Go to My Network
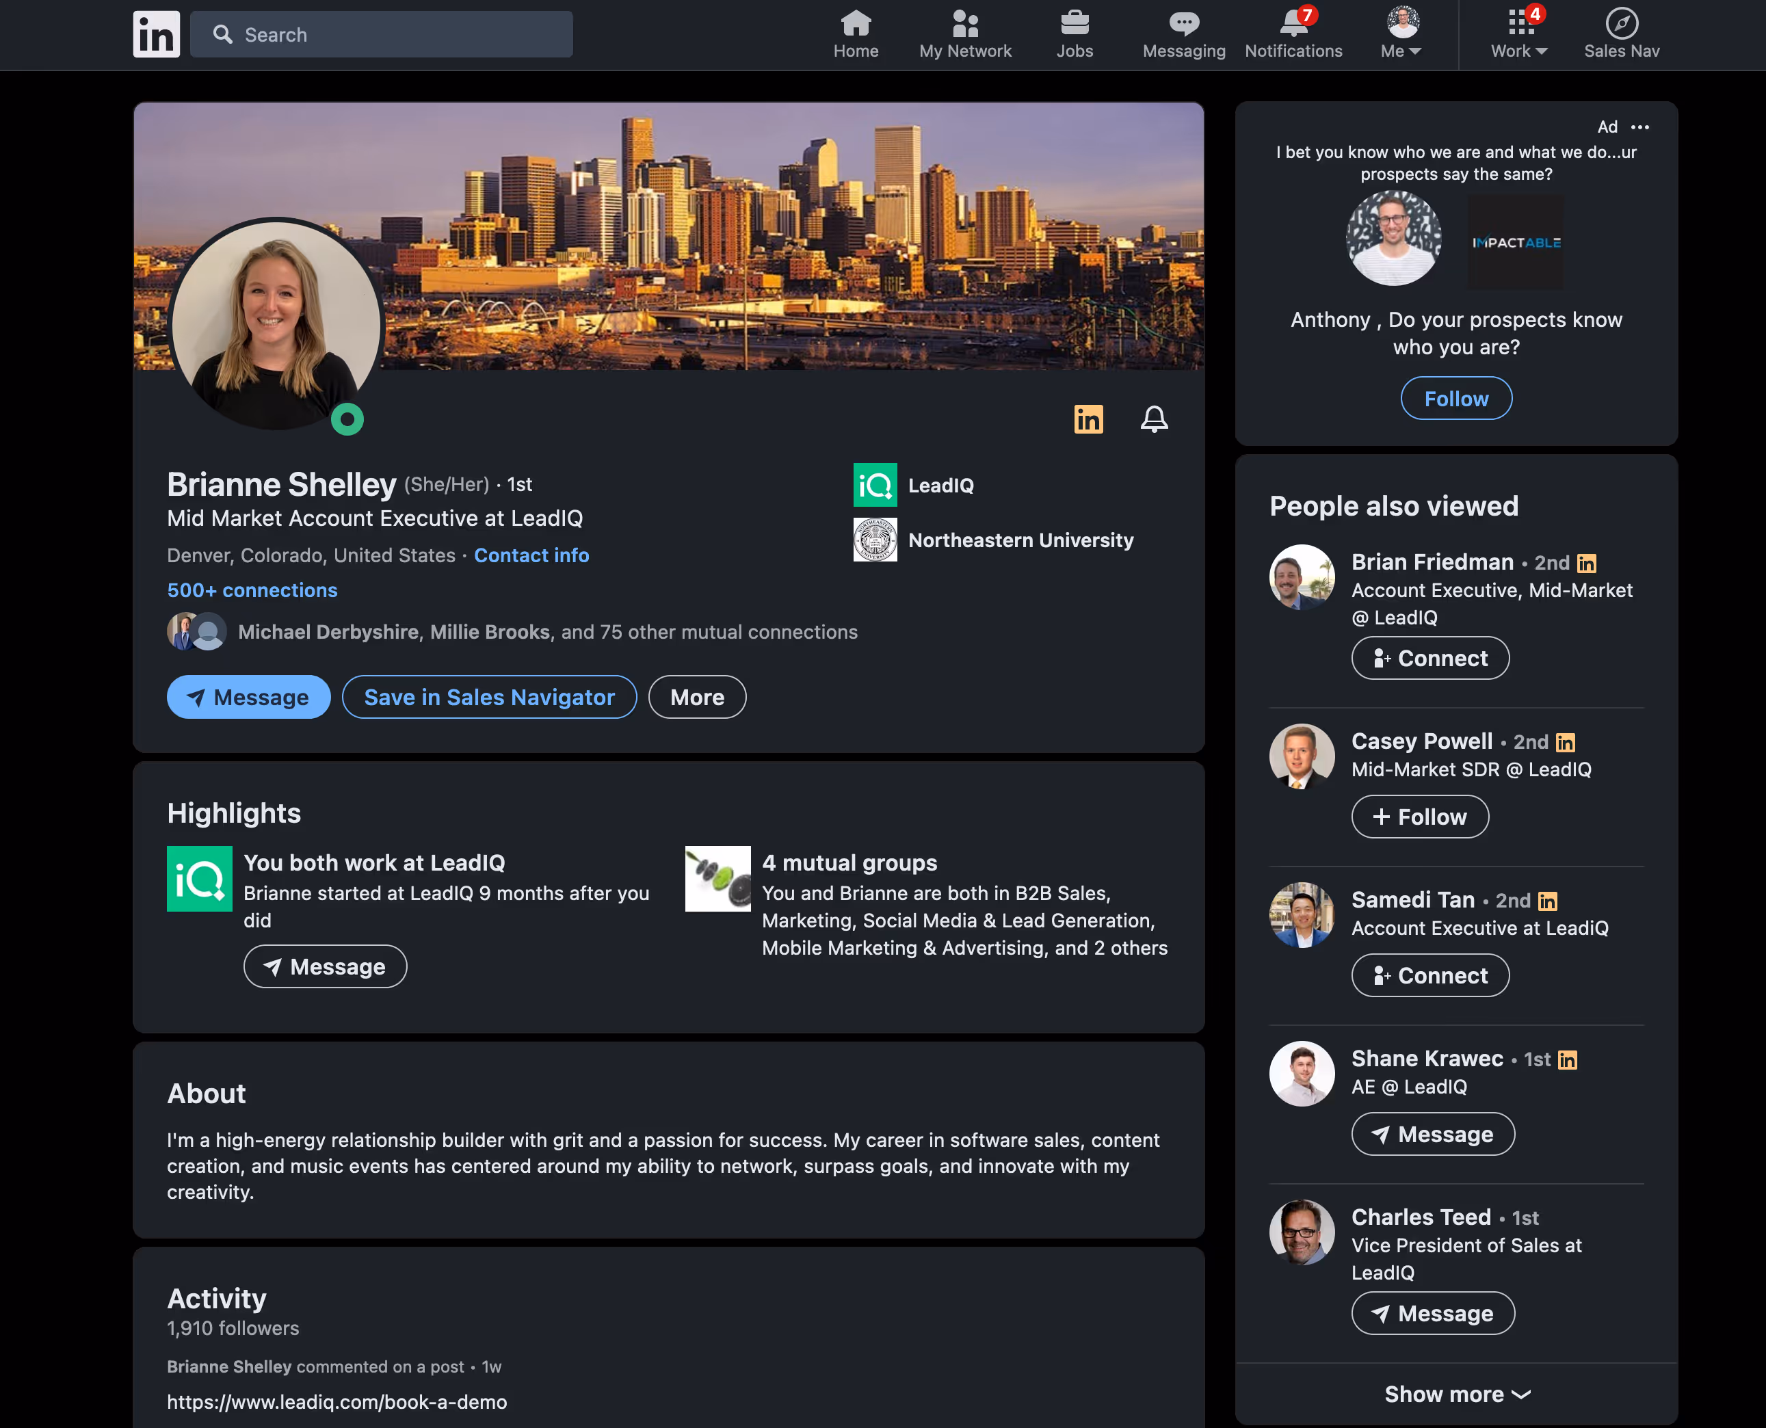The width and height of the screenshot is (1766, 1428). pyautogui.click(x=965, y=35)
